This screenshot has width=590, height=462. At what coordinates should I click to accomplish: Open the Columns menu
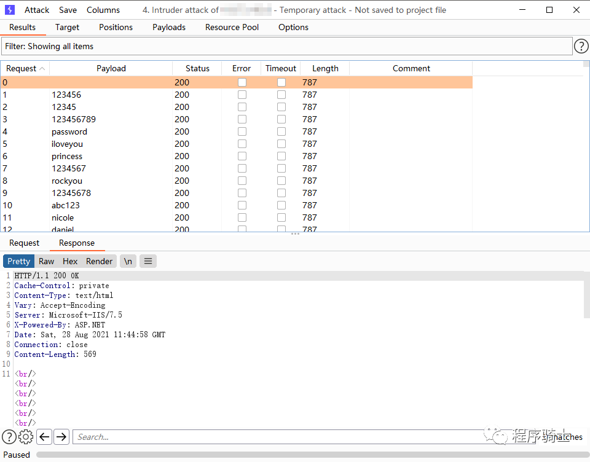point(103,10)
